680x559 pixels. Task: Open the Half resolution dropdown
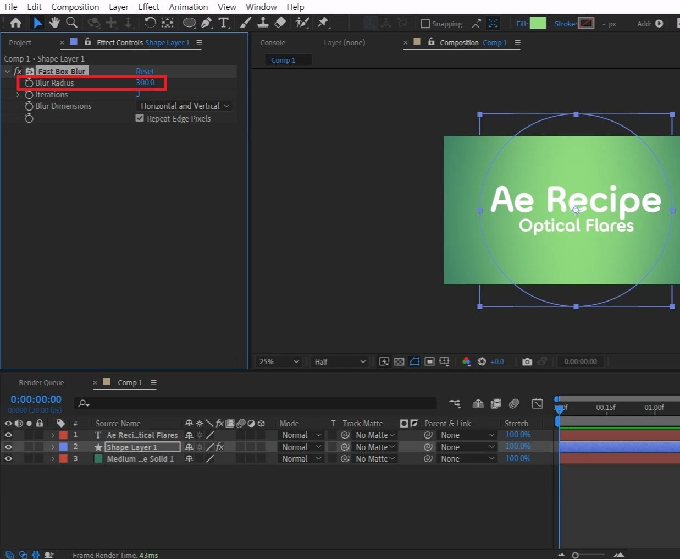(x=340, y=361)
